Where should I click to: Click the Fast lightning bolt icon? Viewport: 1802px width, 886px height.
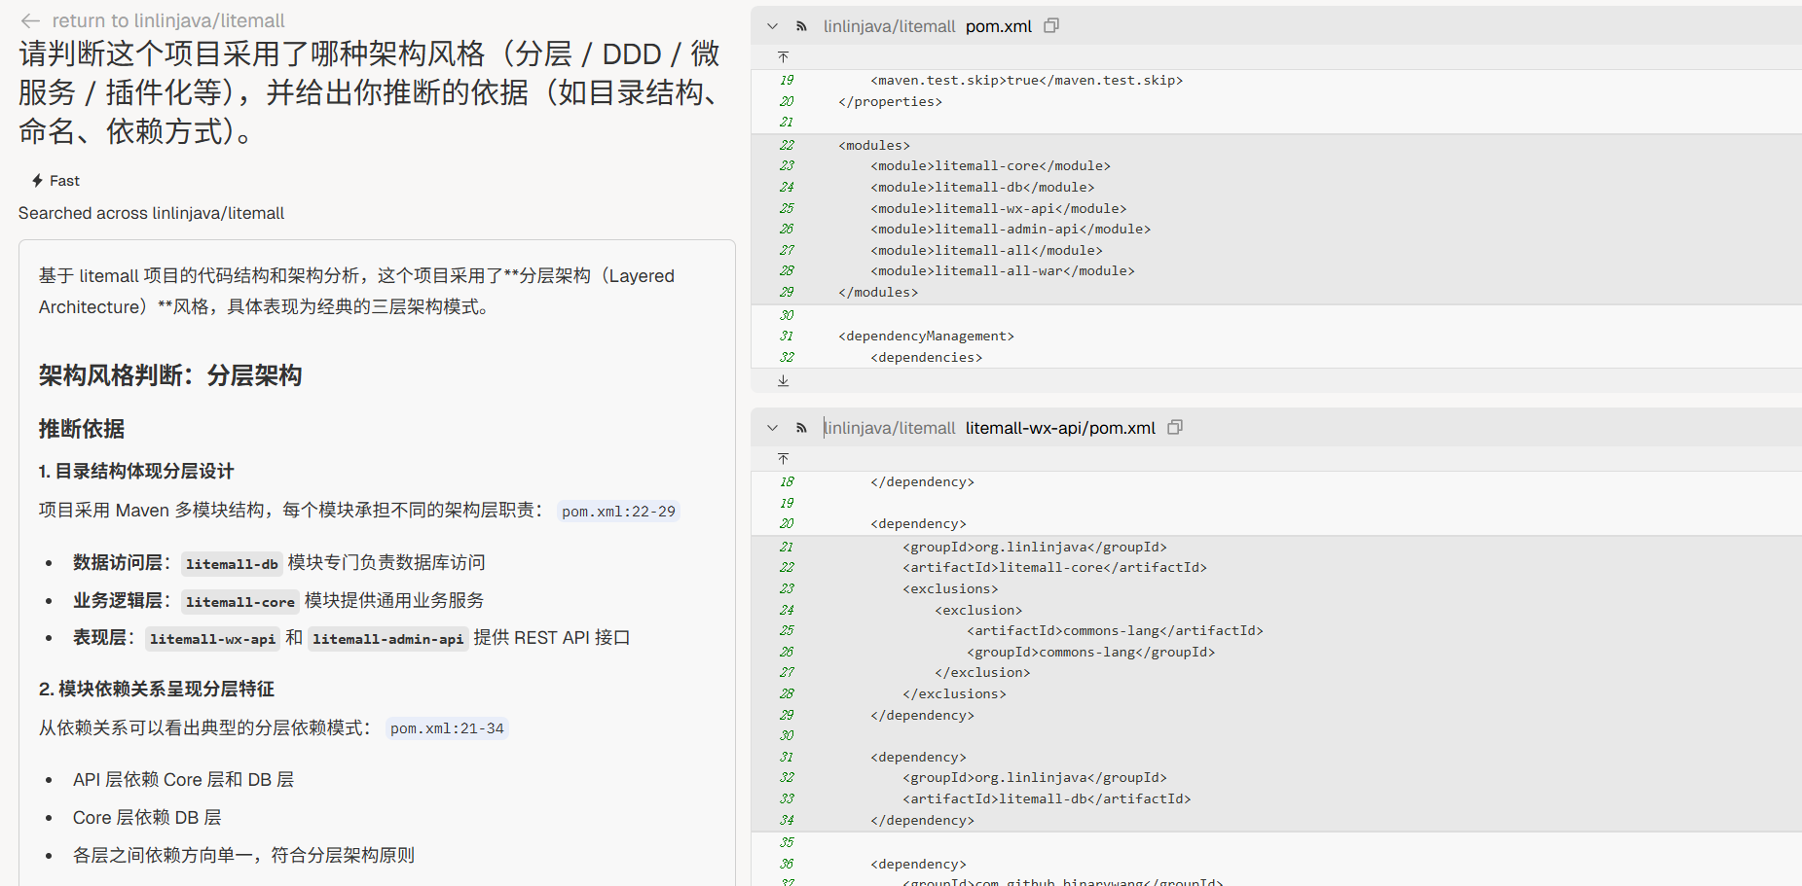[x=37, y=181]
